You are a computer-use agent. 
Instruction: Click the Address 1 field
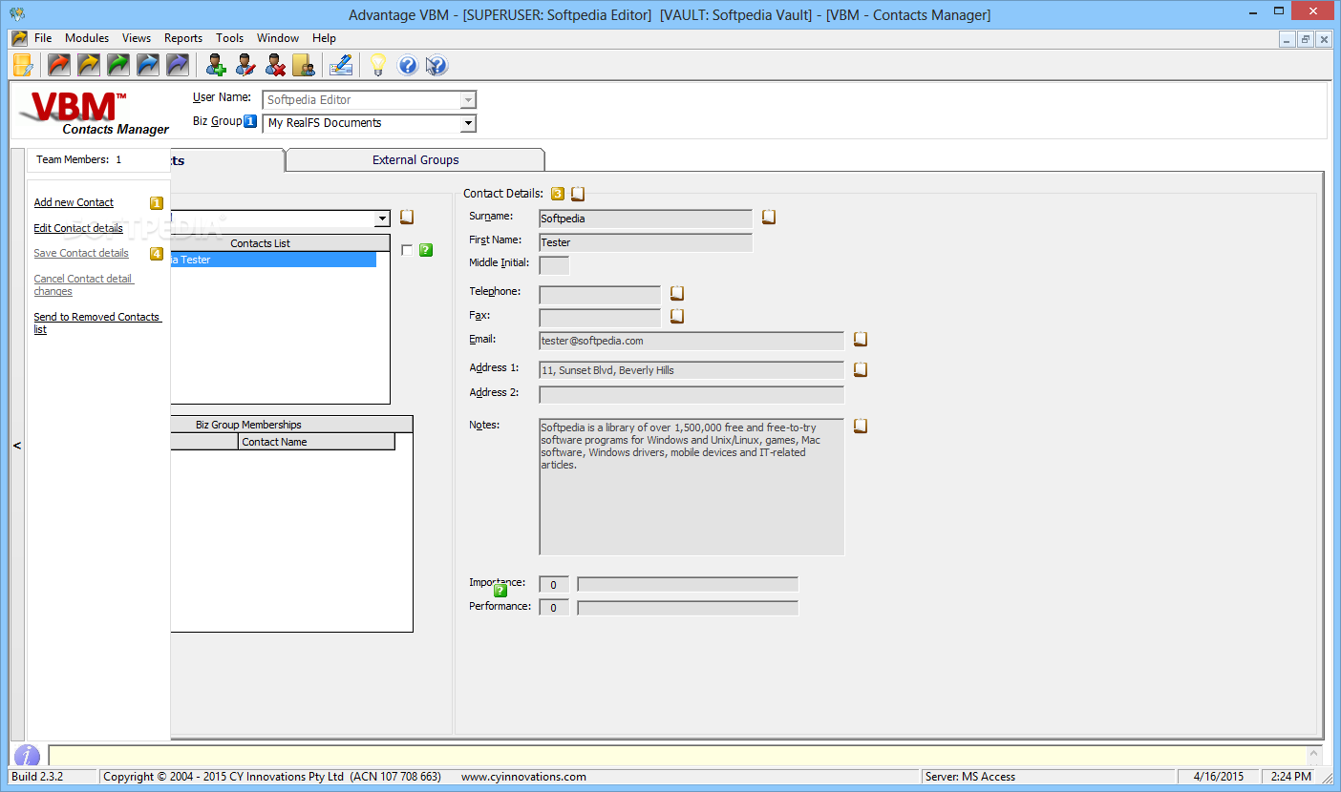(x=692, y=370)
